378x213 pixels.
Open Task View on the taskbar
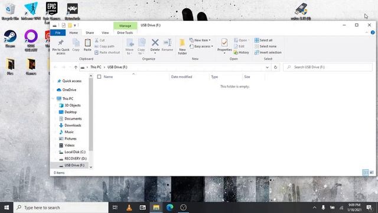[115, 208]
